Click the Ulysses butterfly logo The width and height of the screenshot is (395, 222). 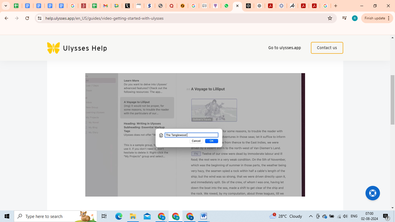53,48
